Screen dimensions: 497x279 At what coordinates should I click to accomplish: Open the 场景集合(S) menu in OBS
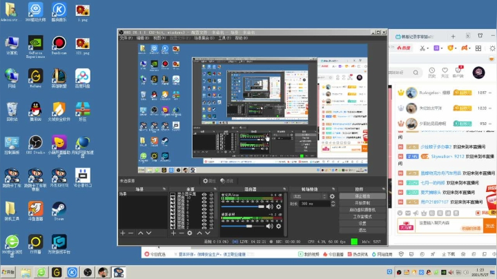click(x=204, y=38)
